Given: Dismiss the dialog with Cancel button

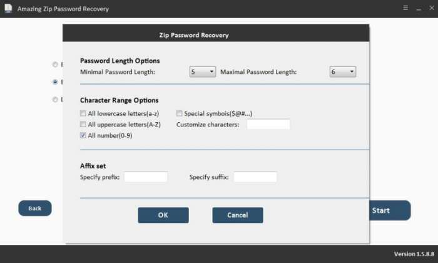Looking at the screenshot, I should point(238,215).
